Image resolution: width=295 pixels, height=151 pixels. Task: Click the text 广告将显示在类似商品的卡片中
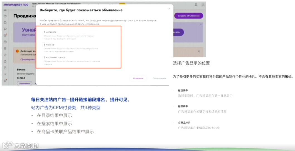[x=199, y=128]
